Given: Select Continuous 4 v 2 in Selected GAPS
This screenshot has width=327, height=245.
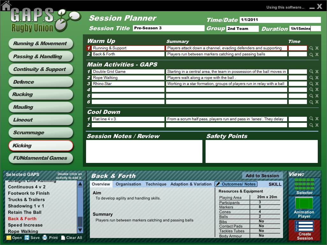Looking at the screenshot, I should click(27, 187).
